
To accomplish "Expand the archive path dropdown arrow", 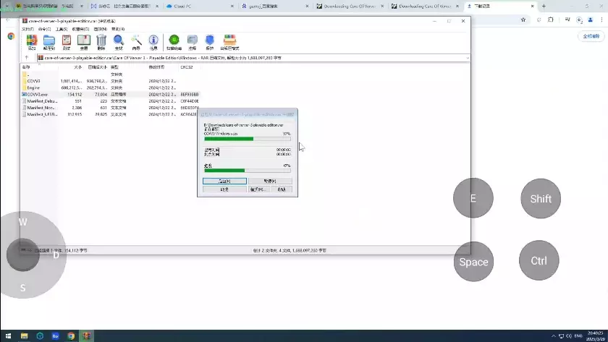I will tap(468, 58).
